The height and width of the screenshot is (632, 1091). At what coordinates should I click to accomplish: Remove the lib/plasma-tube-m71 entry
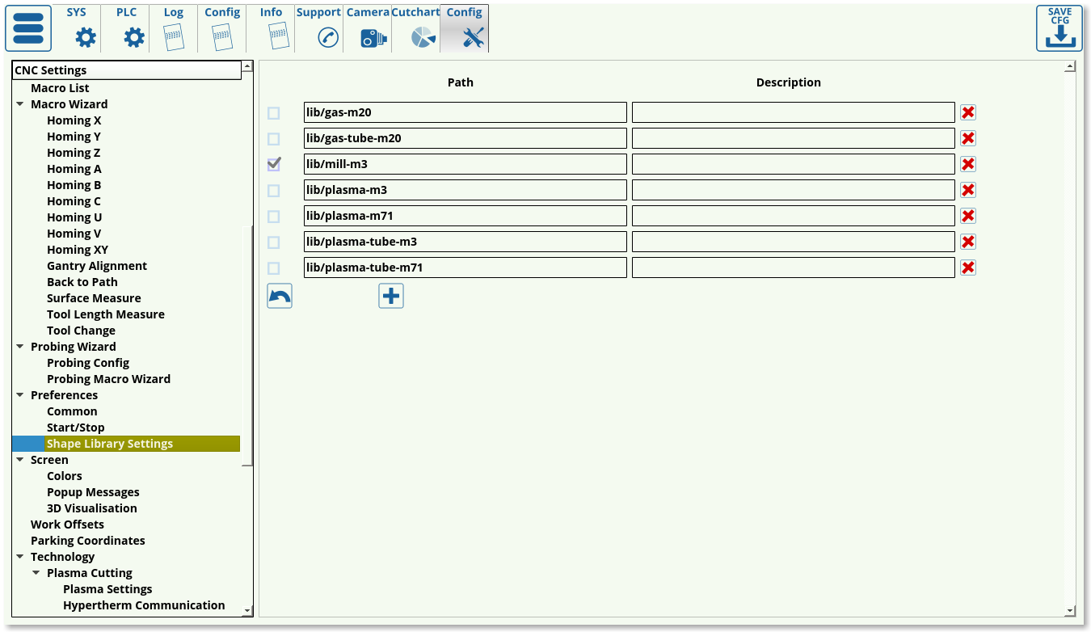click(967, 268)
